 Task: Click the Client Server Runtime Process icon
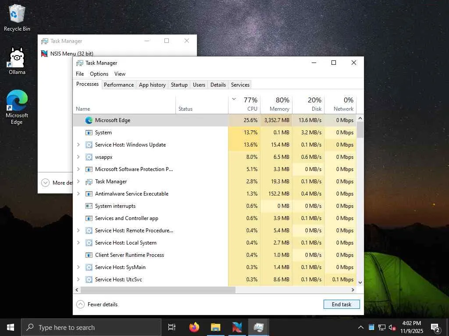(x=89, y=255)
